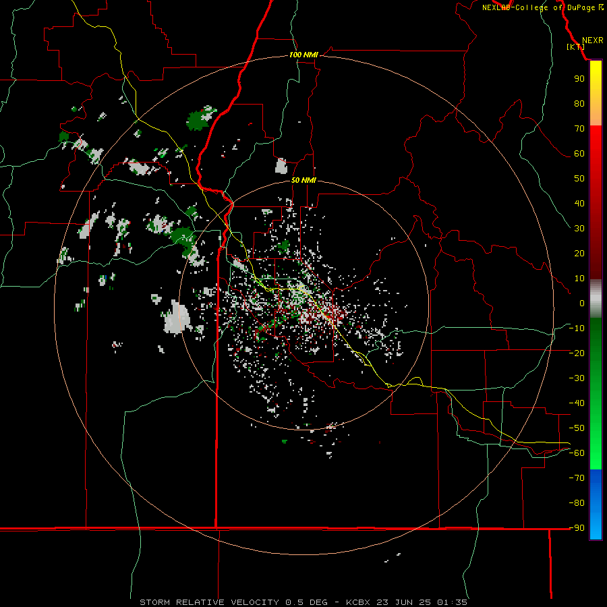
Task: Click the "-60" scale label
Action: (577, 453)
